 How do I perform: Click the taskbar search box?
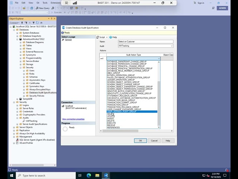coord(46,176)
